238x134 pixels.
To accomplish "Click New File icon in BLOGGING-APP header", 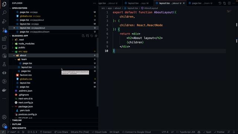I will click(x=83, y=36).
